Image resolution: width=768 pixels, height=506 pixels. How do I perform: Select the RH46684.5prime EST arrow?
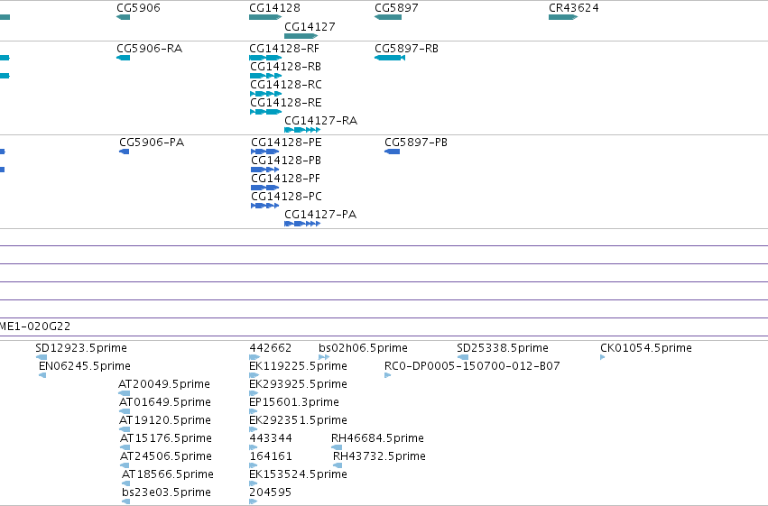click(x=337, y=447)
